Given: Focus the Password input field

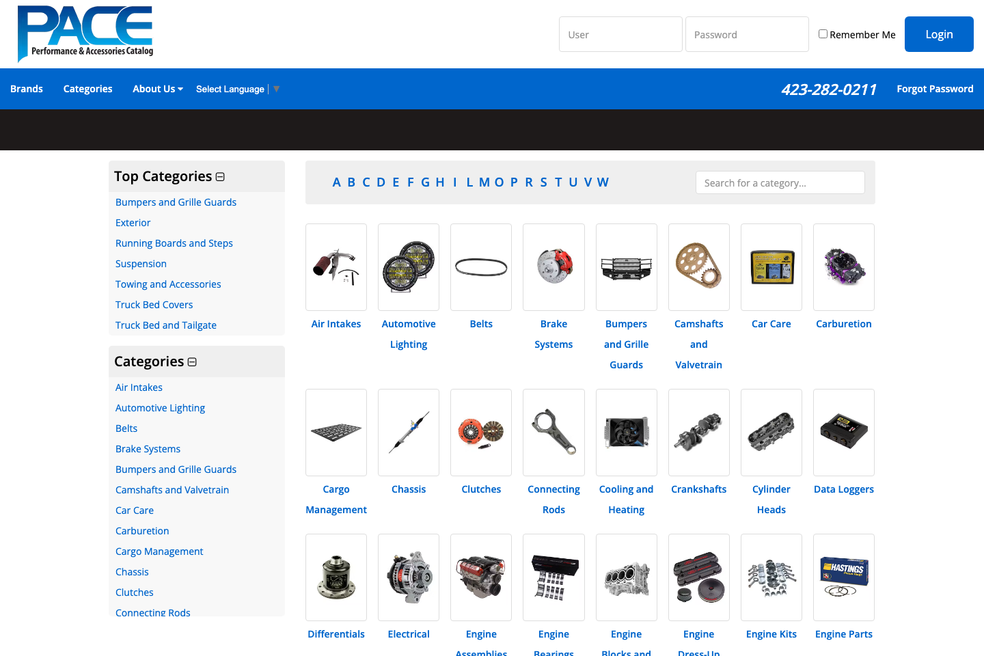Looking at the screenshot, I should coord(747,34).
